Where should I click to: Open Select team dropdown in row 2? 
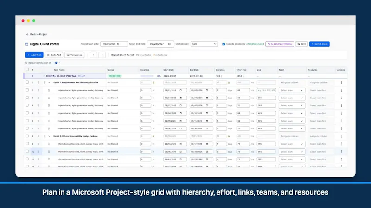[x=292, y=90]
